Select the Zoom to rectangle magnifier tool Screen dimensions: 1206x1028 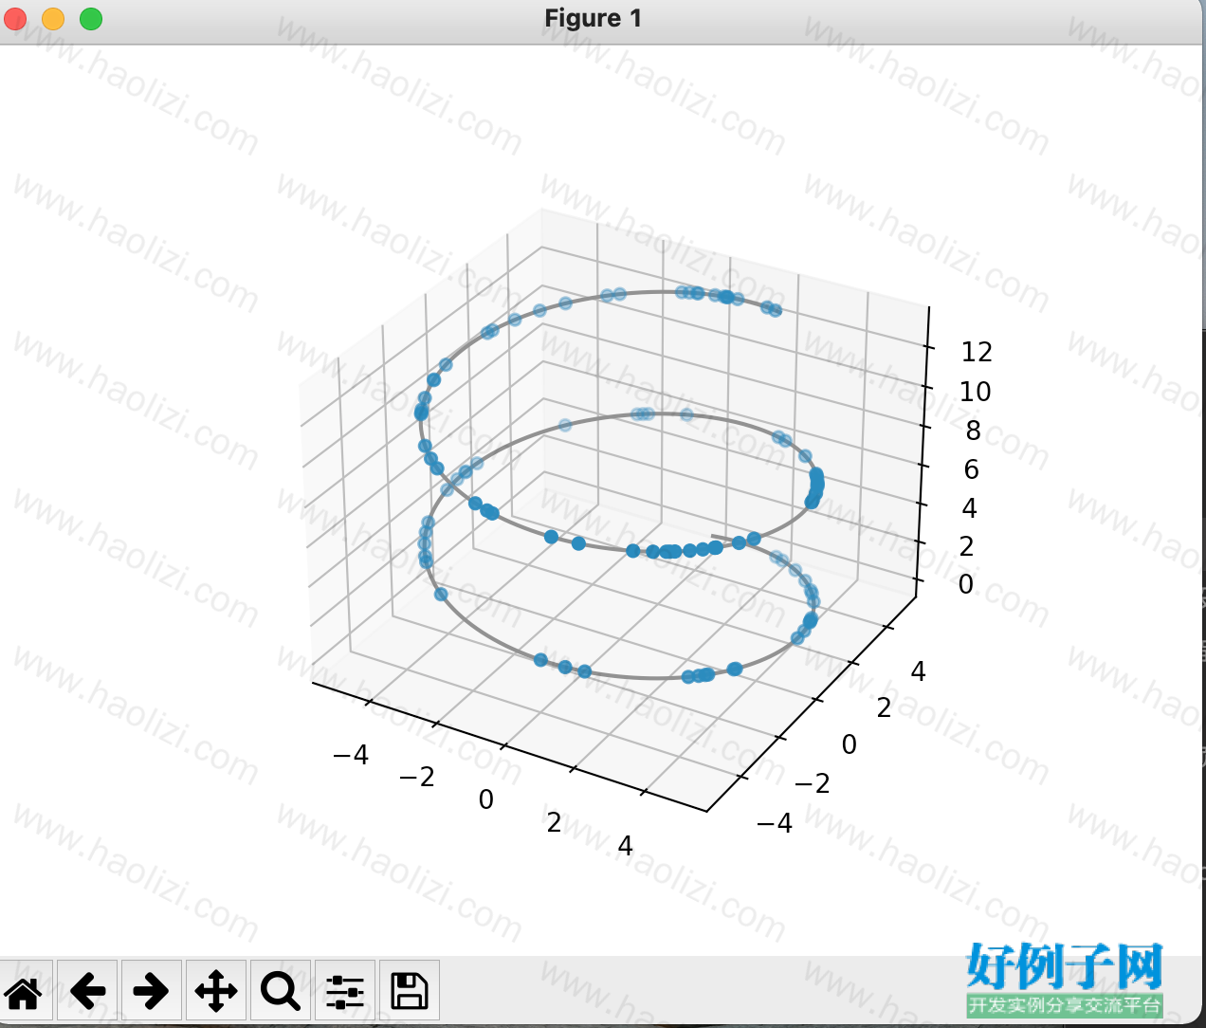[281, 992]
